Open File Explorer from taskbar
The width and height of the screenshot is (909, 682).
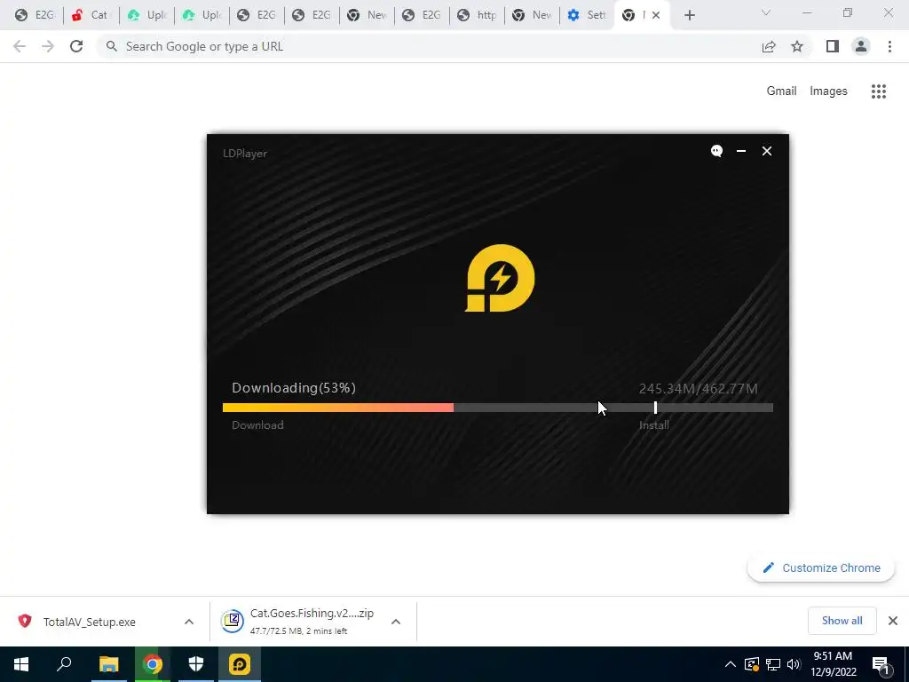(108, 664)
